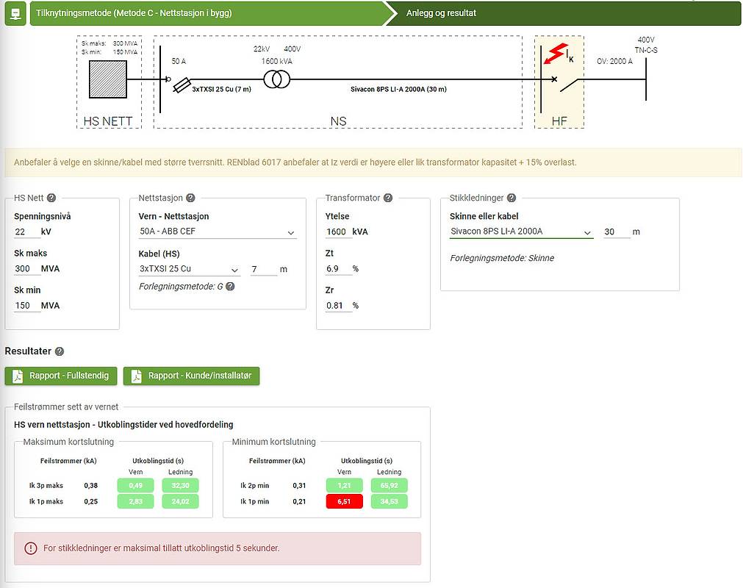Click green 65,92 Ledning trip time cell

[389, 485]
